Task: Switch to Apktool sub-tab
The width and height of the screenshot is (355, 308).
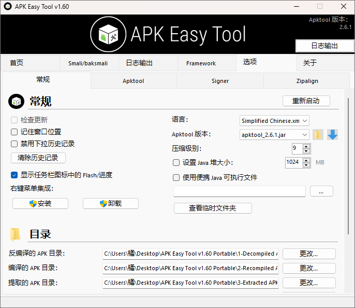Action: click(x=134, y=81)
